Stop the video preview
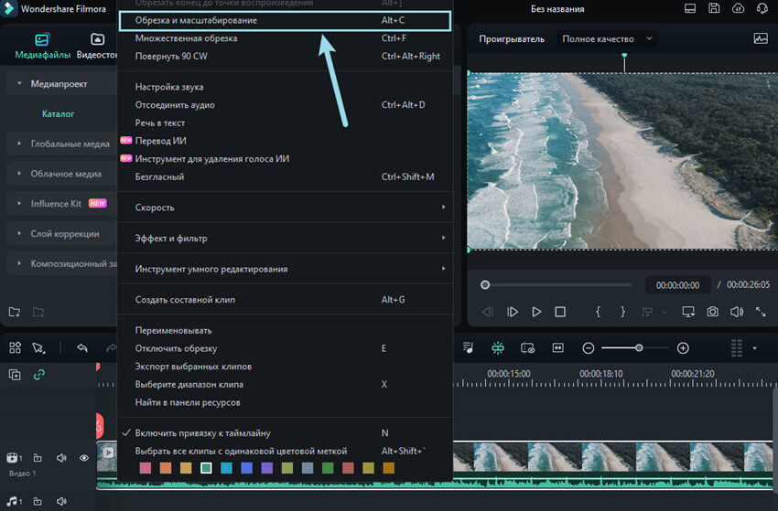 560,312
